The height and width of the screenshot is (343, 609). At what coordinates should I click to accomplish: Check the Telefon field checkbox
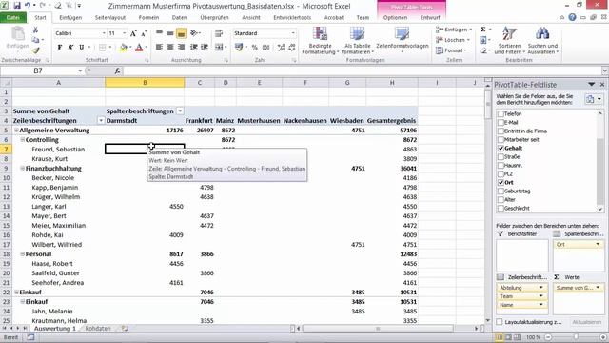[501, 114]
